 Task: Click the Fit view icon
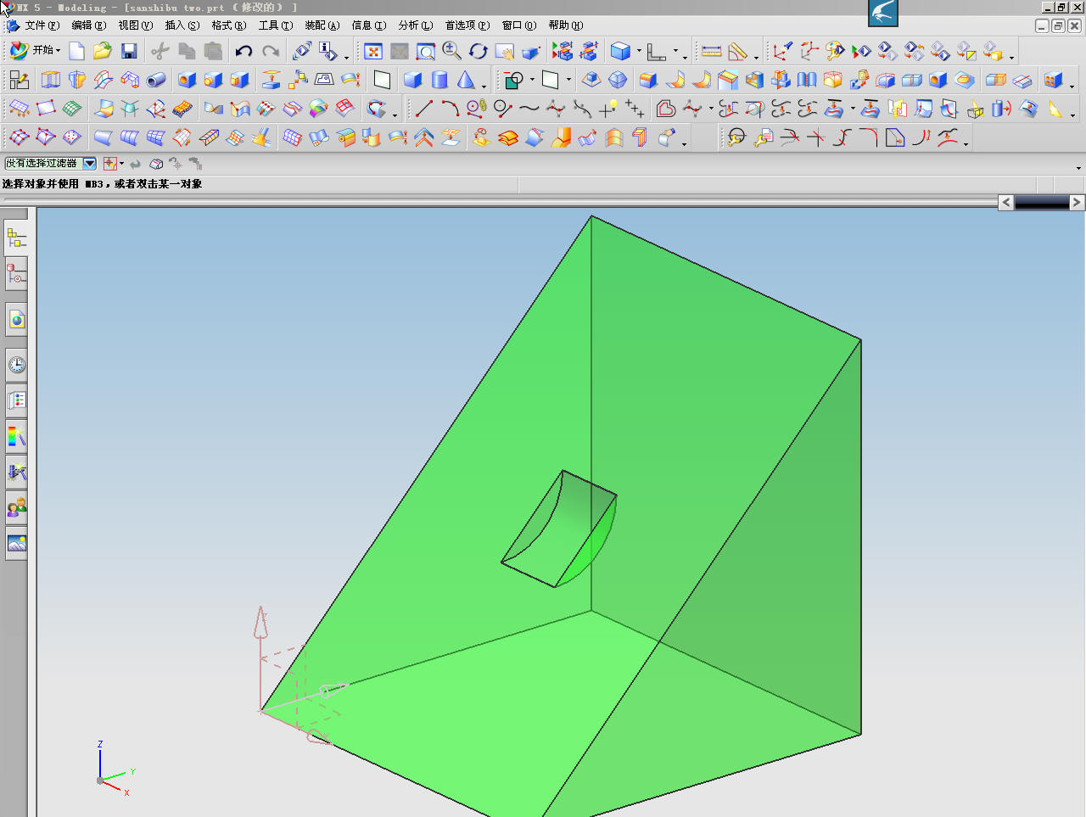click(373, 51)
